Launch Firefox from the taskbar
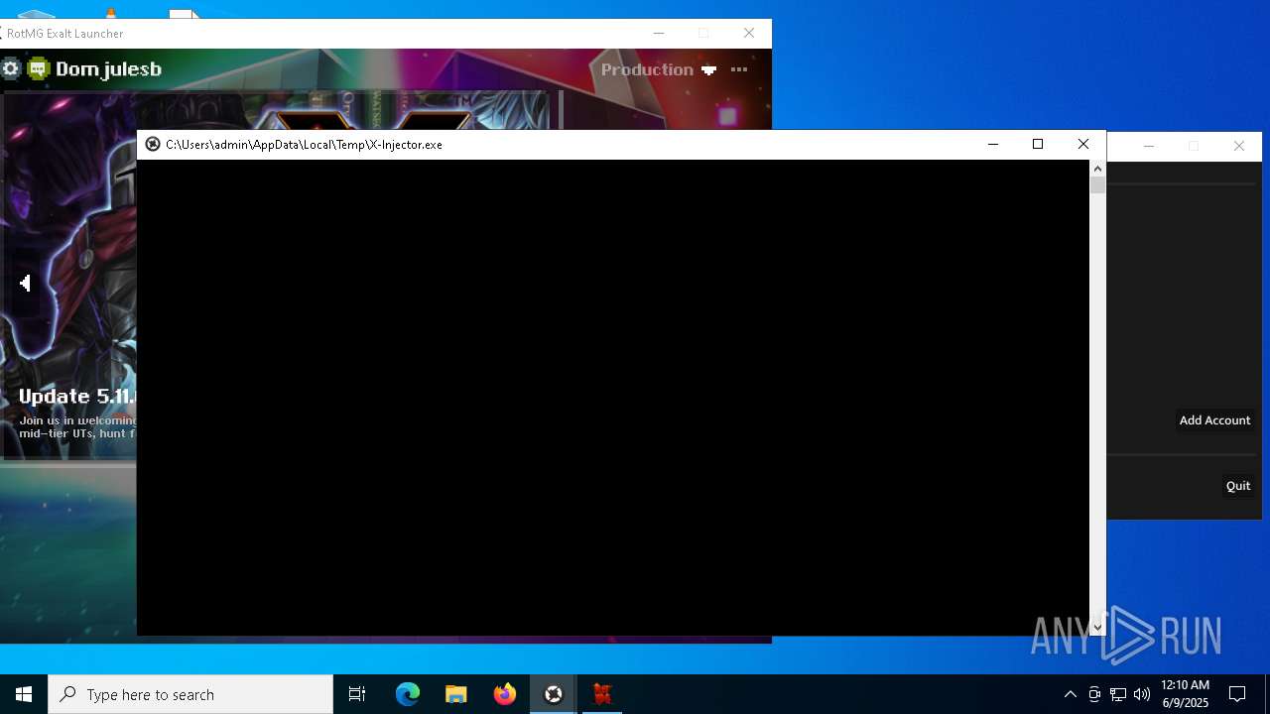Viewport: 1270px width, 714px height. tap(505, 694)
